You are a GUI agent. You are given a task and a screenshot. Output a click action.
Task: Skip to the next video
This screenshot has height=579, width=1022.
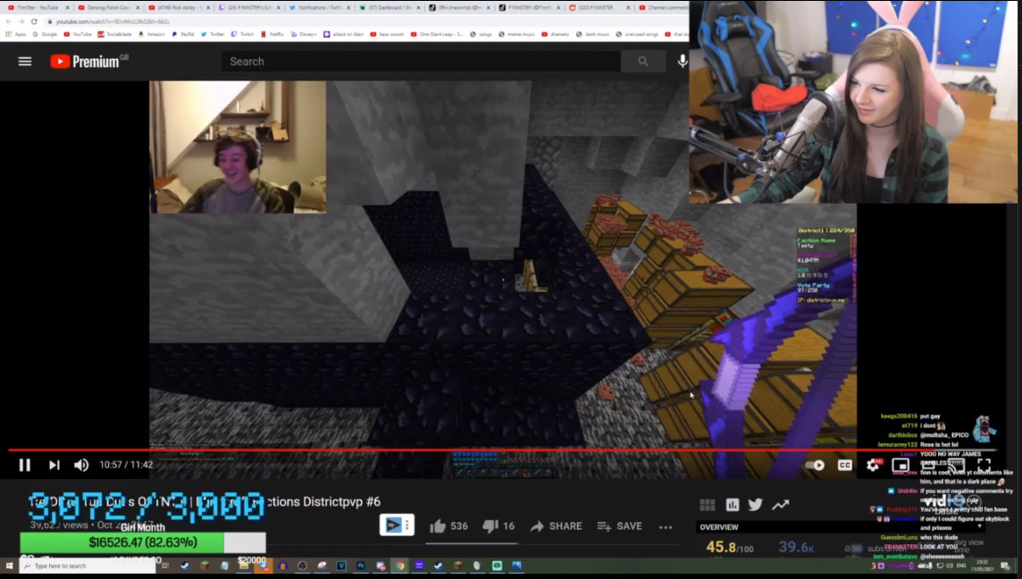(x=54, y=465)
